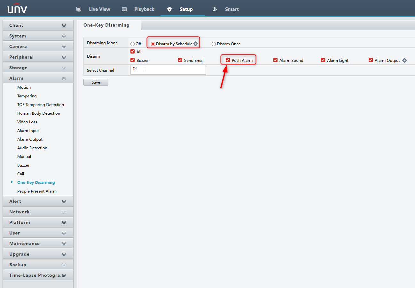Click the UNV logo
The width and height of the screenshot is (415, 288).
17,8
